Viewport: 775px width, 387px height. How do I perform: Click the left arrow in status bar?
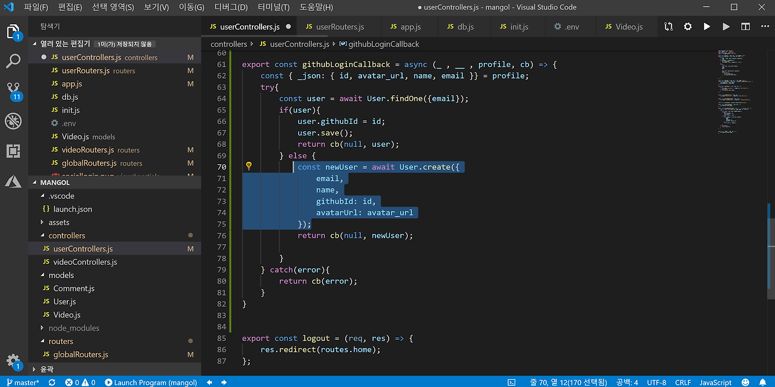click(x=209, y=382)
